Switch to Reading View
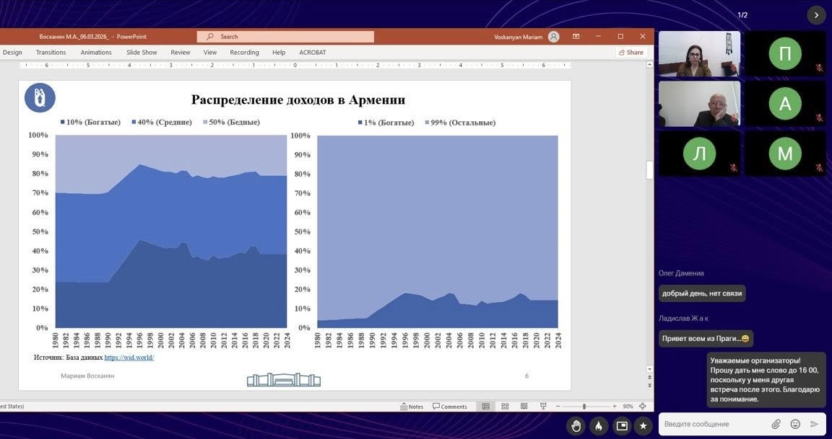Screen dimensions: 832x439 [524, 407]
